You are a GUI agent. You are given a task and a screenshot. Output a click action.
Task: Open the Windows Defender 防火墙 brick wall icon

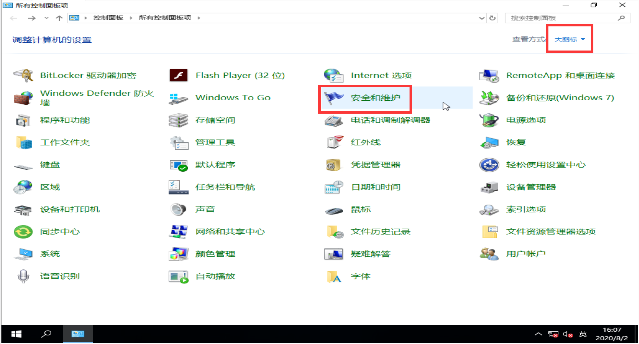(x=23, y=98)
